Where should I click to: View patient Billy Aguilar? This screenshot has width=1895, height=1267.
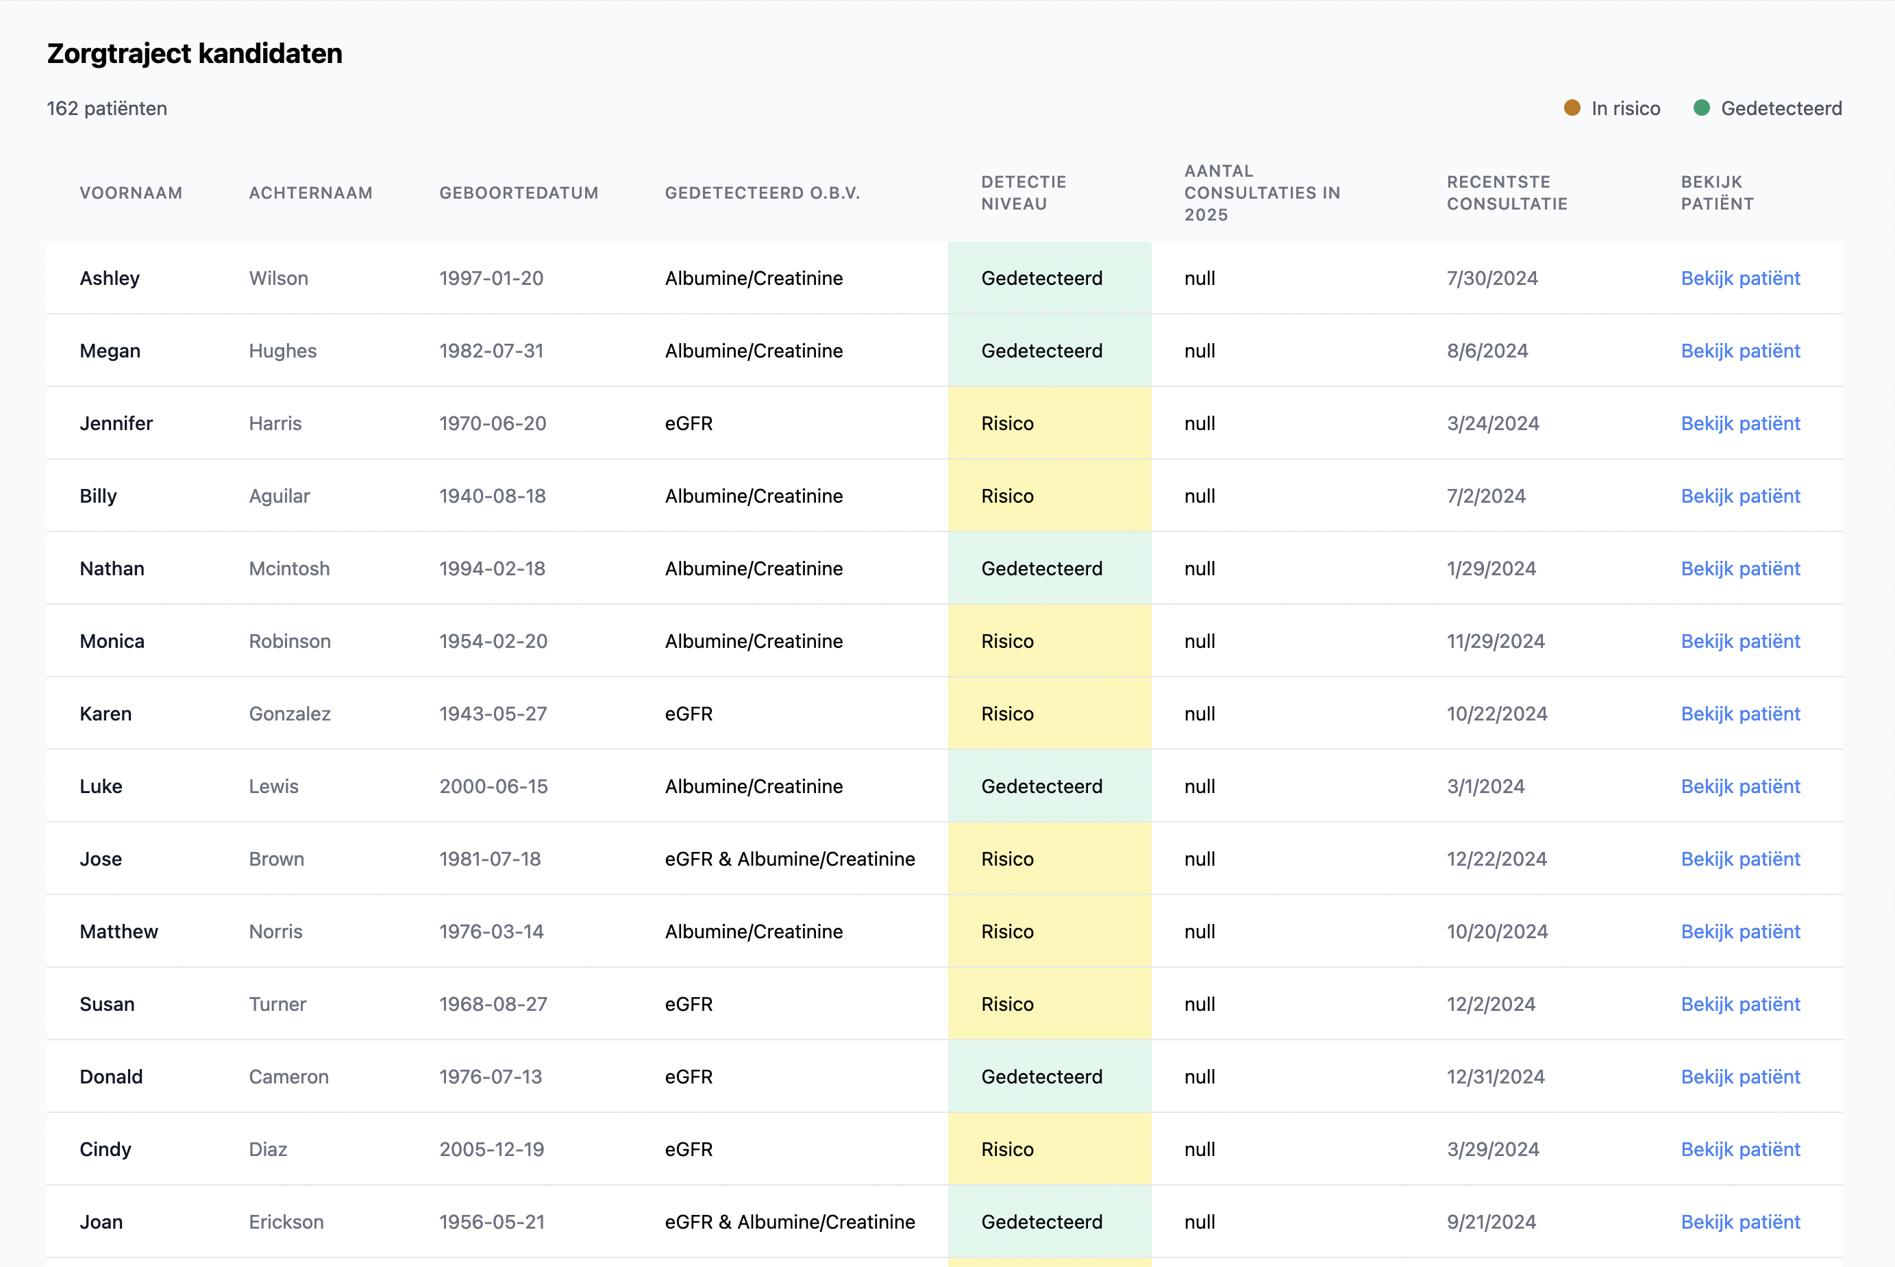1740,496
